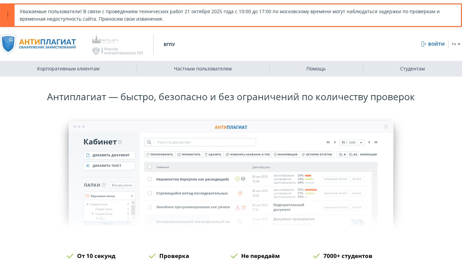Open the ru language dropdown

pos(456,44)
